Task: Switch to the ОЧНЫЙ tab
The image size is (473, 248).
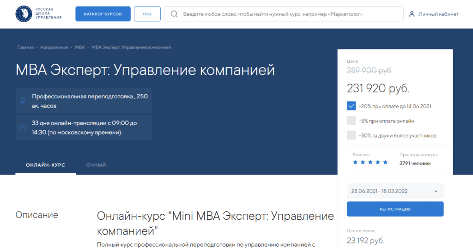Action: point(96,165)
